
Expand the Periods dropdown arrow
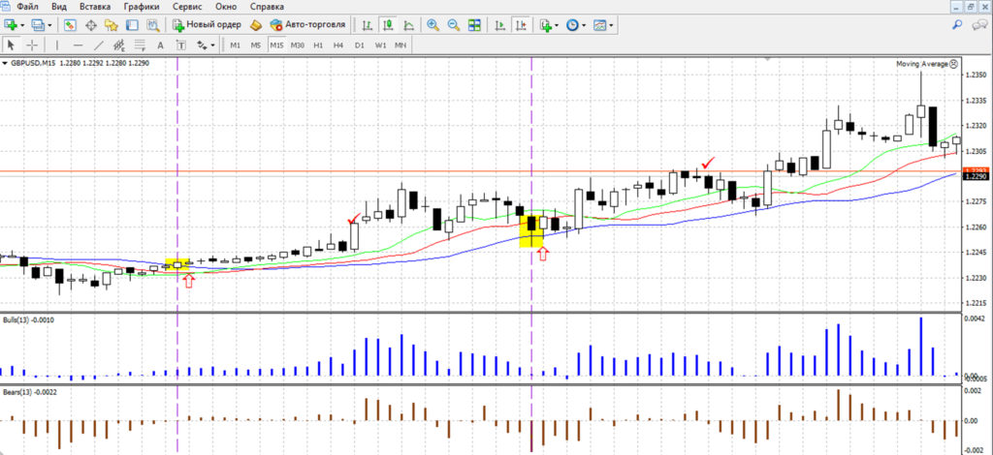pyautogui.click(x=583, y=25)
